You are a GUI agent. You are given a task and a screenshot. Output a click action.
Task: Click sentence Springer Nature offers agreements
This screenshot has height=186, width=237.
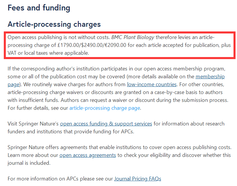tap(120, 147)
